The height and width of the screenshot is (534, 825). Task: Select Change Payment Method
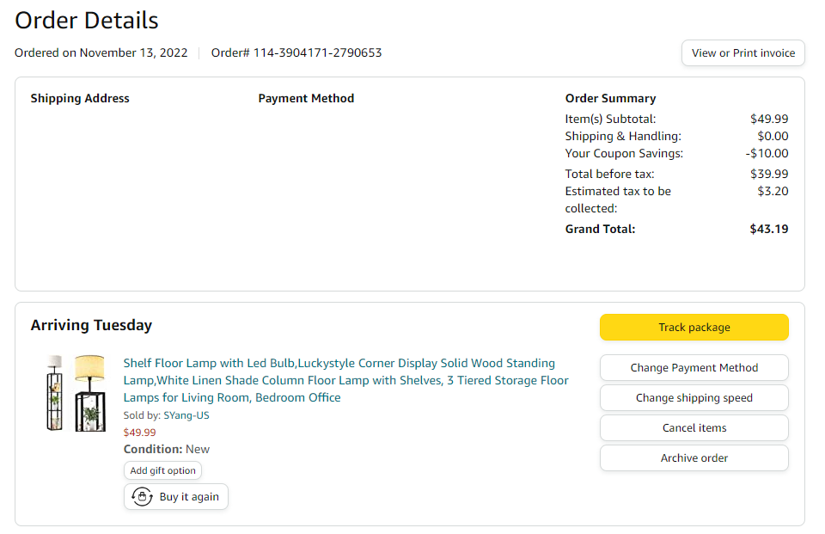point(694,368)
